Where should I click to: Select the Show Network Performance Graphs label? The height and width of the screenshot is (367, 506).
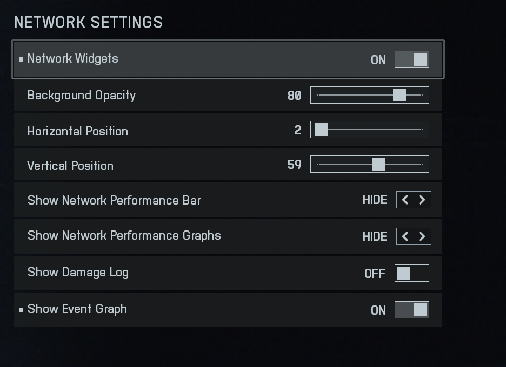(124, 236)
